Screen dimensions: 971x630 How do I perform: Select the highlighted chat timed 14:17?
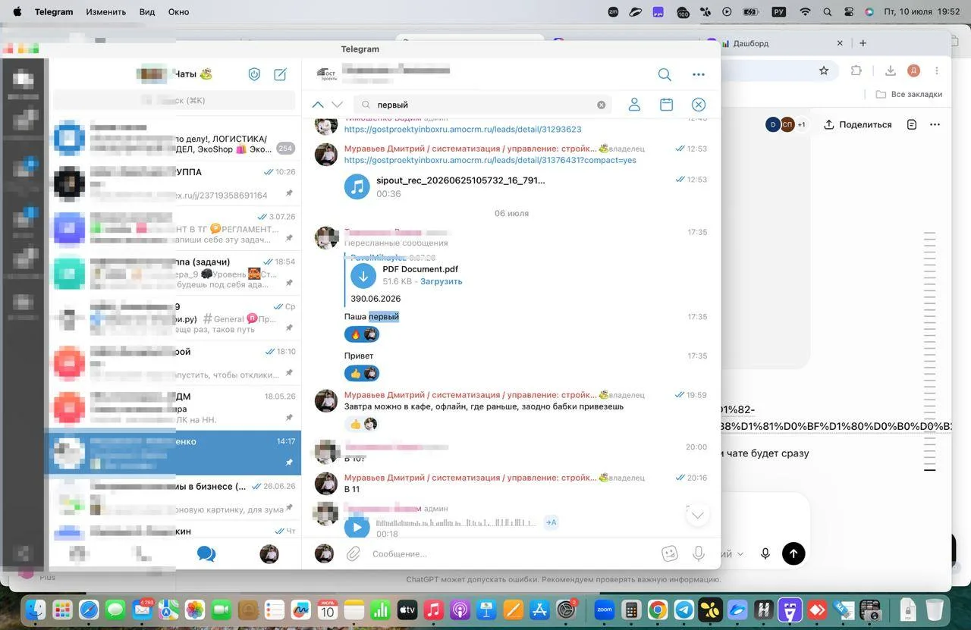(x=174, y=453)
